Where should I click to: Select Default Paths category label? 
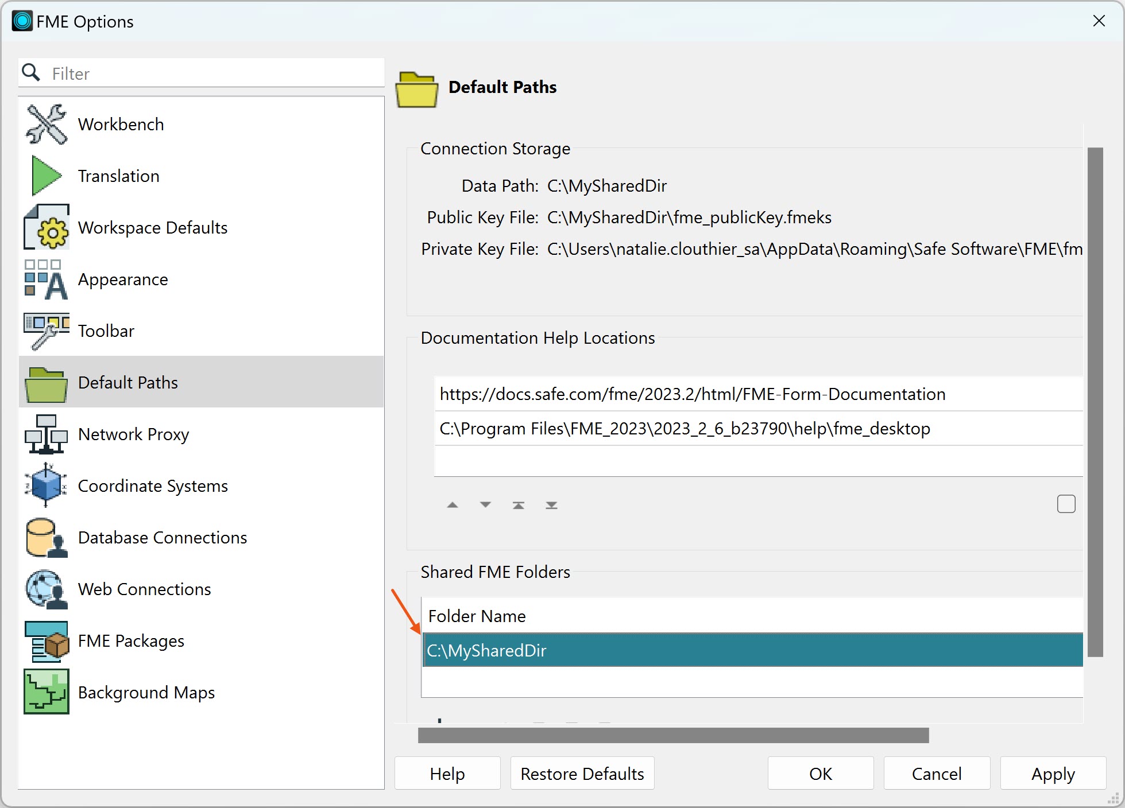tap(128, 382)
